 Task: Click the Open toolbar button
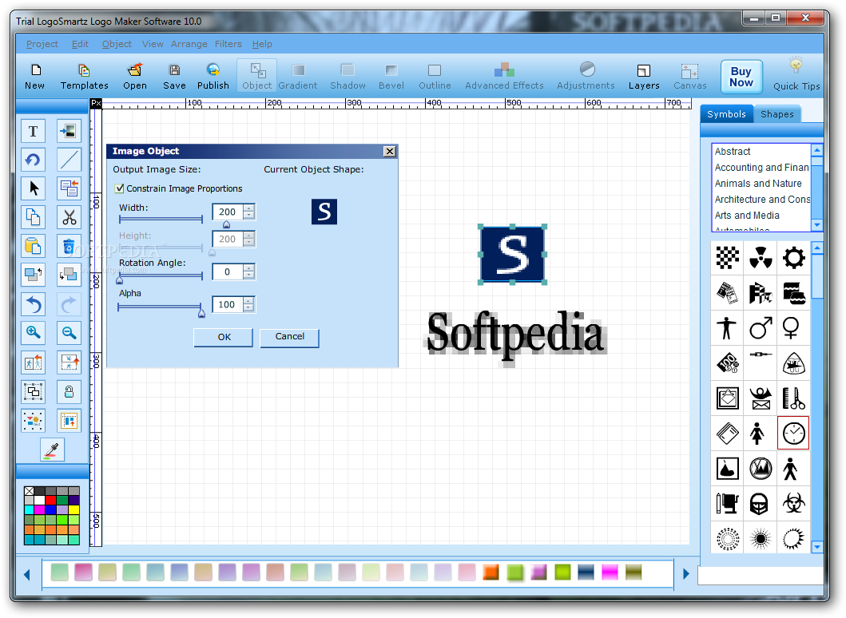click(x=135, y=76)
